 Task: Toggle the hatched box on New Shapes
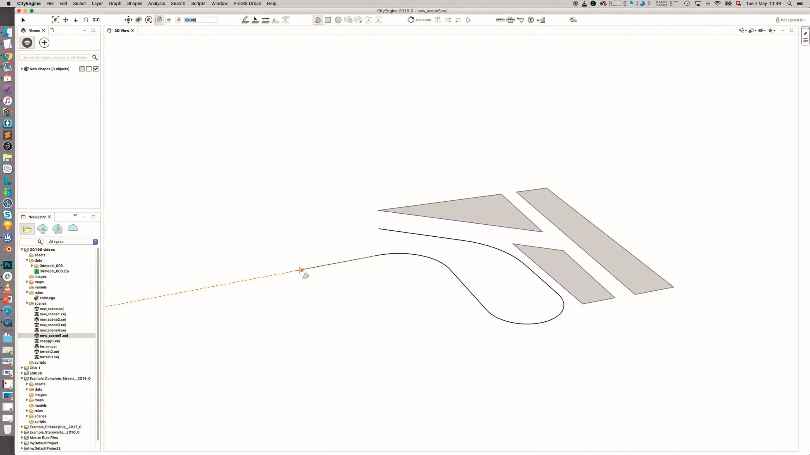(x=82, y=69)
